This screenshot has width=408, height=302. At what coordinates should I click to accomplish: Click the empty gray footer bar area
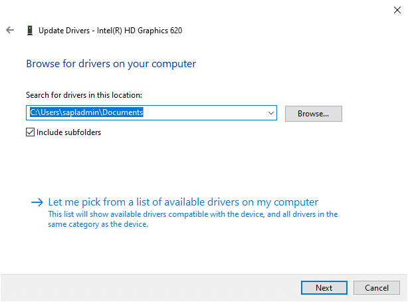[146, 287]
